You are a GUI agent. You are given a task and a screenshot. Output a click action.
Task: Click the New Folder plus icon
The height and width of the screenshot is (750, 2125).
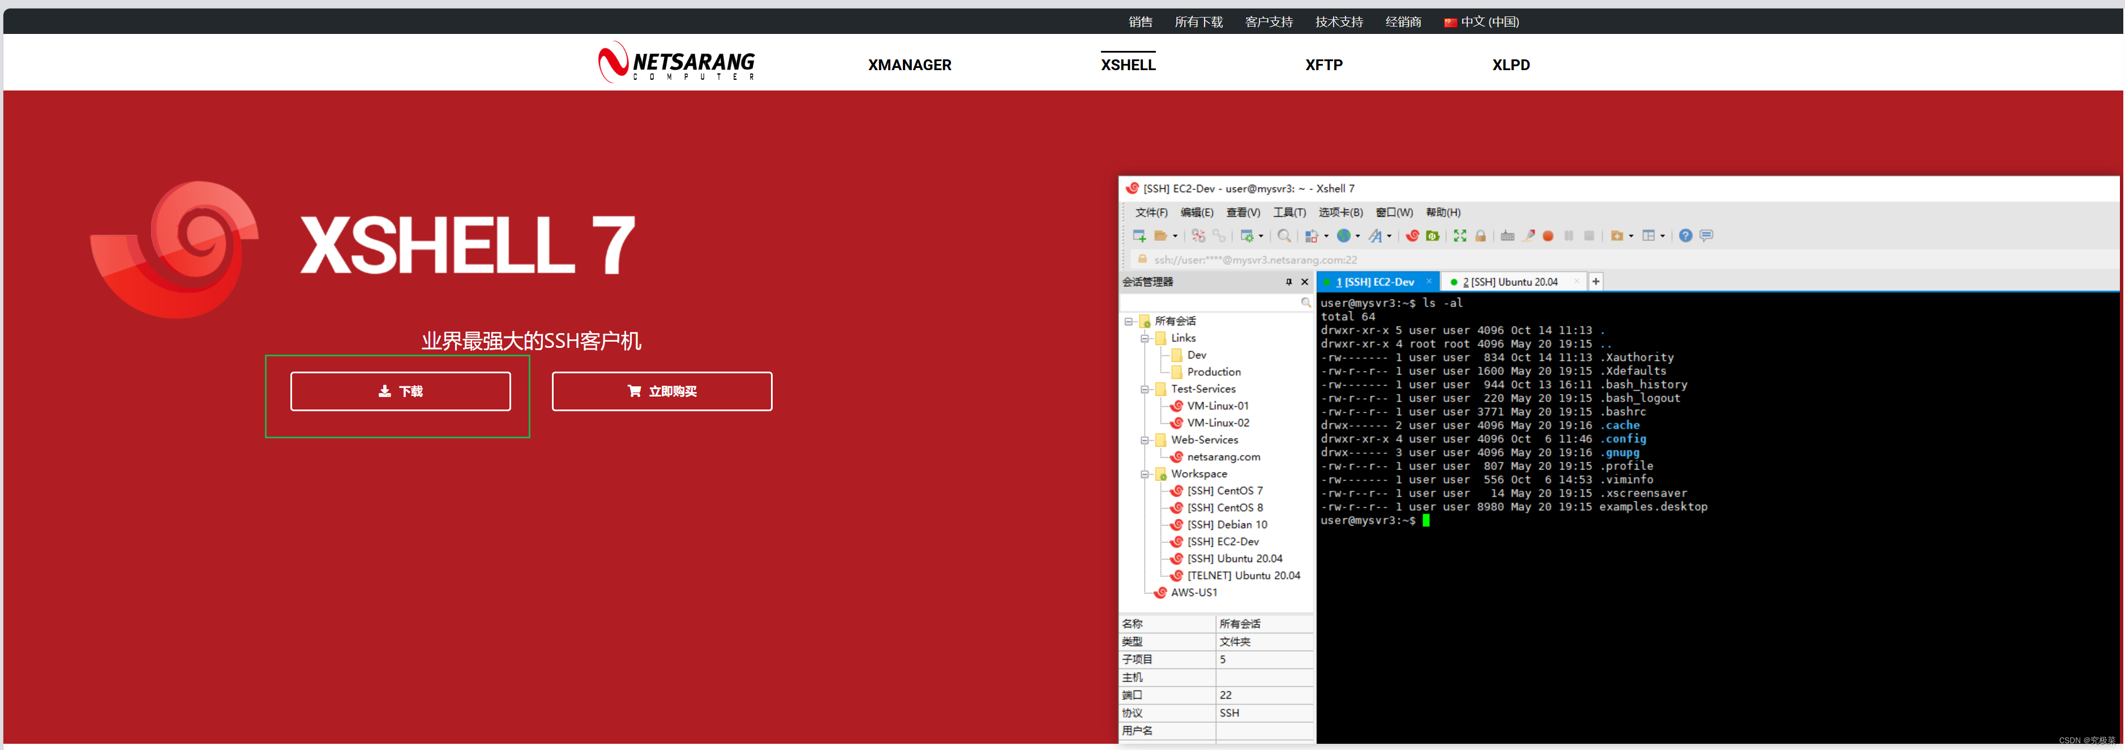(1617, 236)
